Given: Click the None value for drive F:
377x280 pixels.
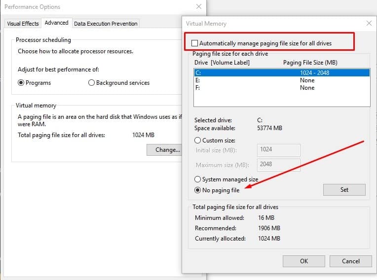Looking at the screenshot, I should [x=307, y=88].
